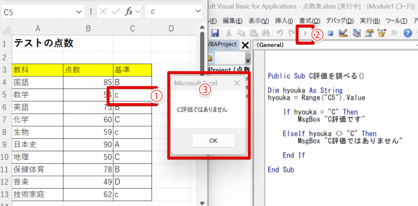This screenshot has height=206, width=418.
Task: Open the Name Box dropdown arrow
Action: [79, 12]
